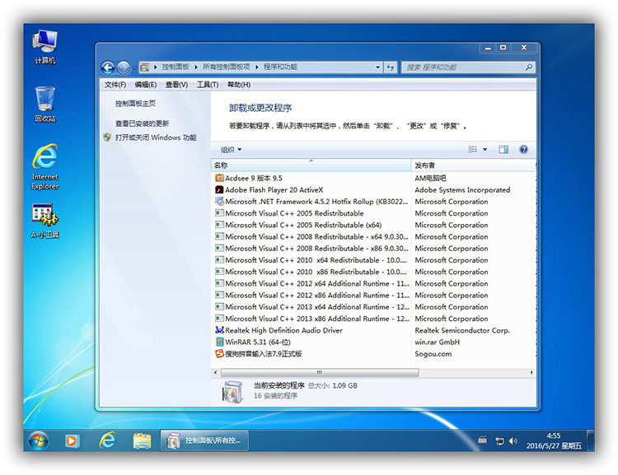Image resolution: width=618 pixels, height=475 pixels.
Task: Open the 查看(V) menu
Action: (x=176, y=85)
